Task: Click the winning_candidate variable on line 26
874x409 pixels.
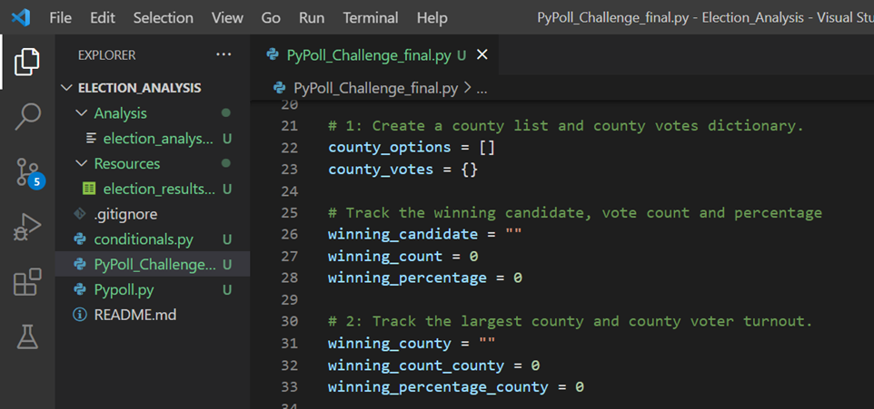Action: pos(402,234)
